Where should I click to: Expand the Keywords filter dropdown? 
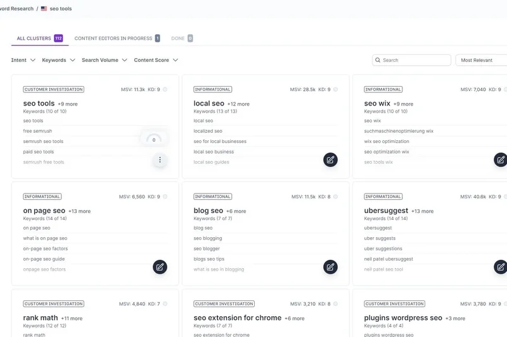pyautogui.click(x=58, y=60)
